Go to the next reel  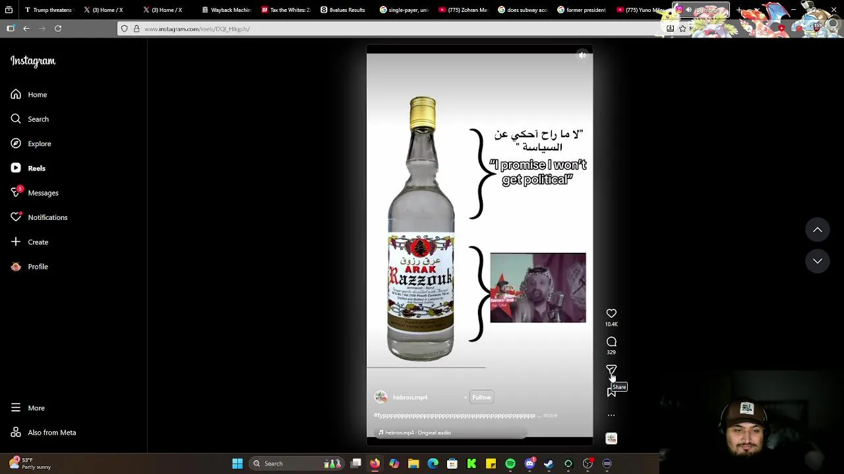tap(817, 261)
